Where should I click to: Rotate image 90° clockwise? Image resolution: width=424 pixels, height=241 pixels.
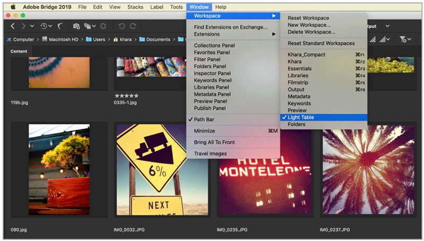[x=133, y=26]
